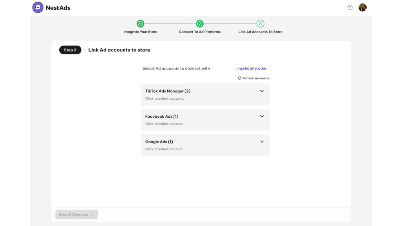Click the Save & Complete button

pos(77,215)
